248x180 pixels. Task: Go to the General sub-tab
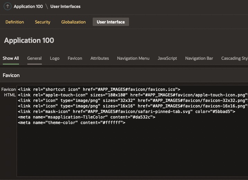(x=34, y=58)
